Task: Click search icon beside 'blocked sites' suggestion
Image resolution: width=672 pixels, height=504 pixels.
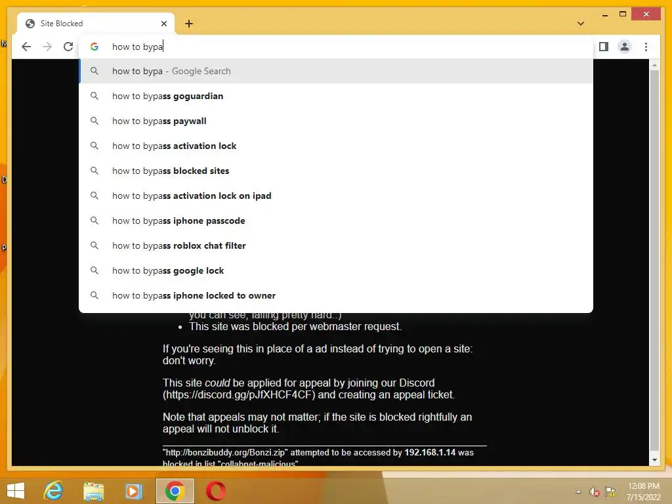Action: (x=94, y=171)
